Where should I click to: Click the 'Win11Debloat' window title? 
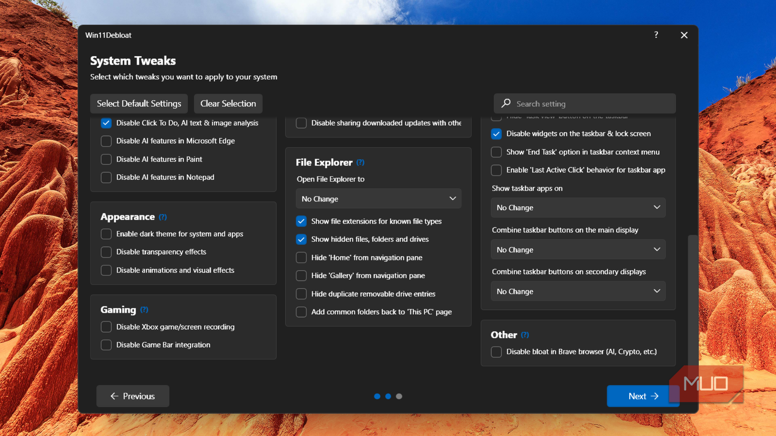(x=108, y=35)
